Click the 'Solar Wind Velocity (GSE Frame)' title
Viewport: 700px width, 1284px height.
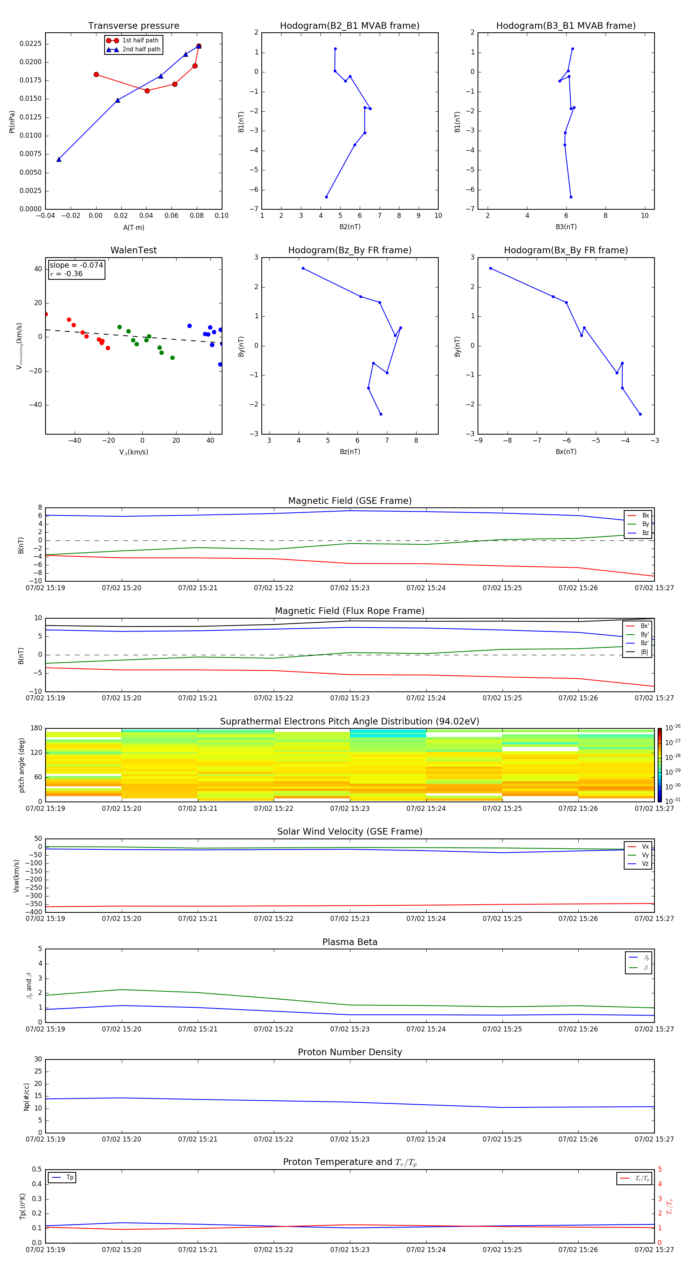tap(350, 831)
